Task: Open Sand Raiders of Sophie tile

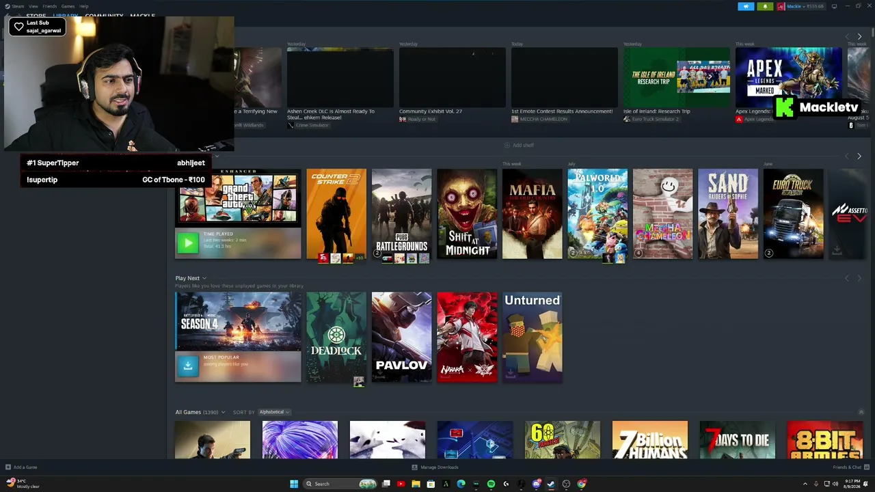Action: click(728, 215)
